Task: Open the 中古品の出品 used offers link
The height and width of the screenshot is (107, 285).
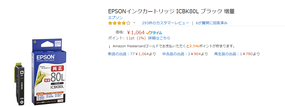Action: (x=185, y=54)
